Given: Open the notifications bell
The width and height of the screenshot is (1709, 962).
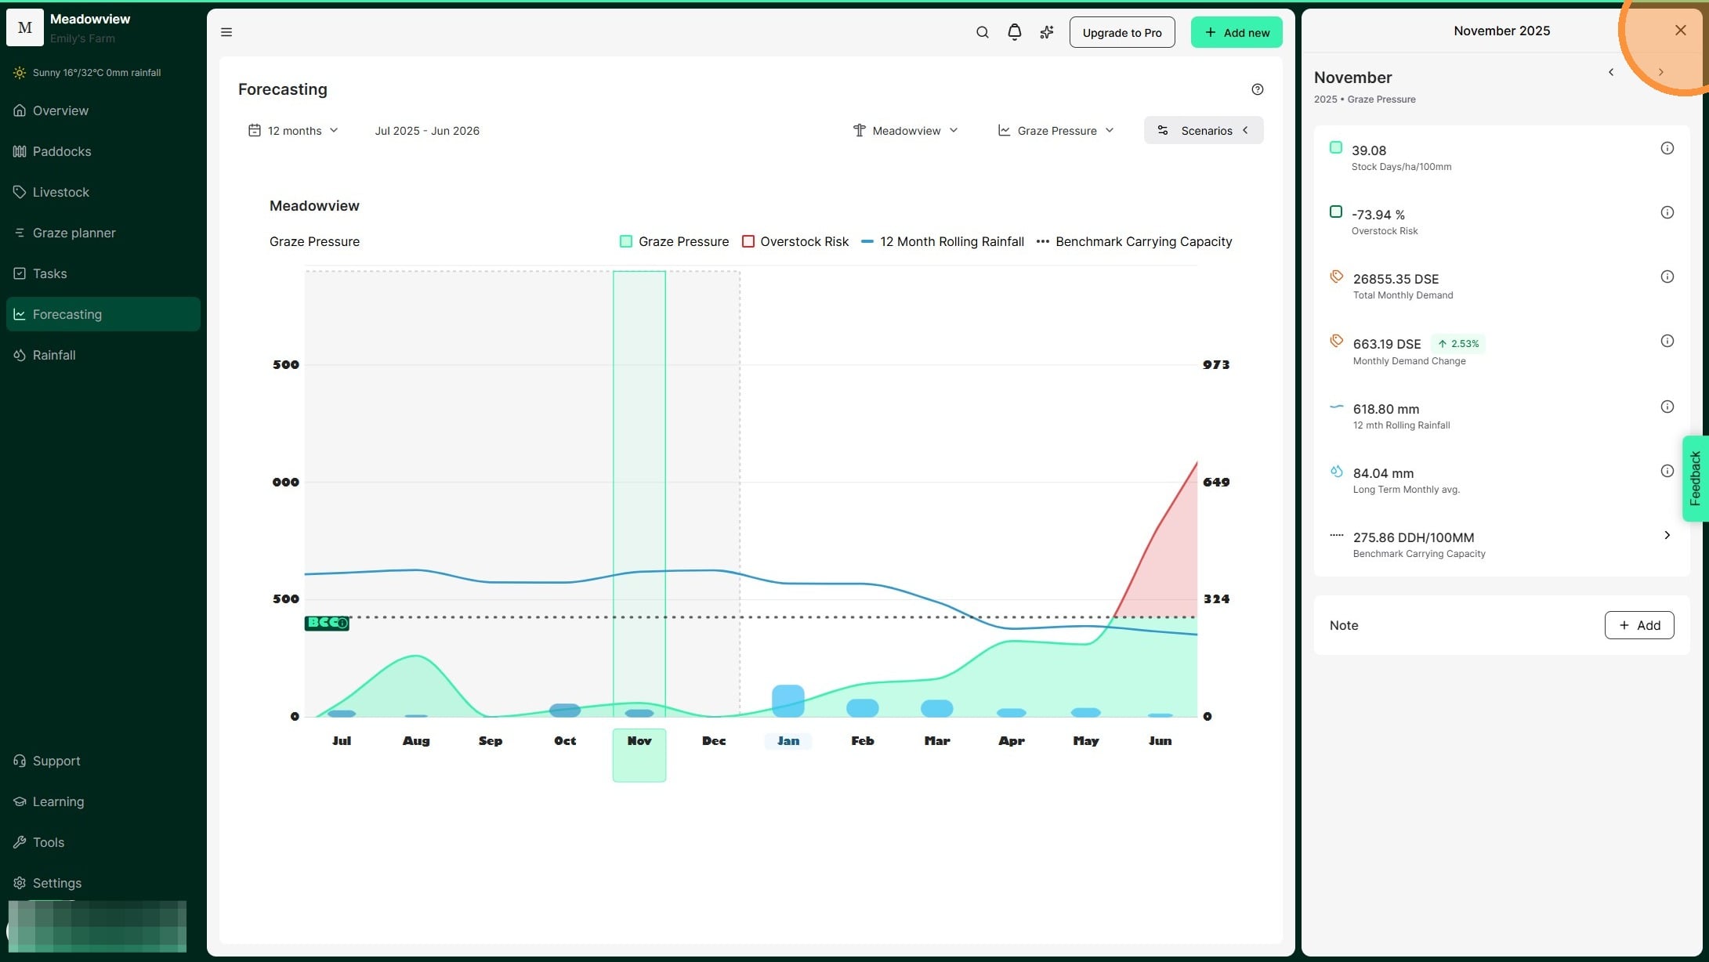Looking at the screenshot, I should pos(1014,32).
